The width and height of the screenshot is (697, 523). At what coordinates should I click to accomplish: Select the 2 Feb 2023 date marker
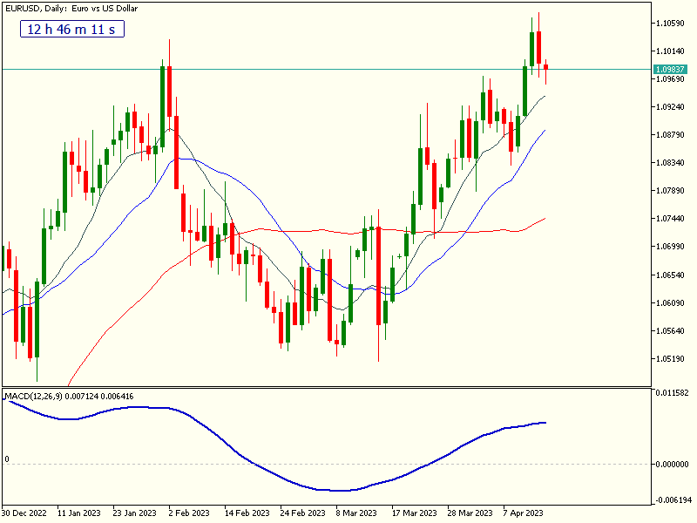click(x=189, y=513)
